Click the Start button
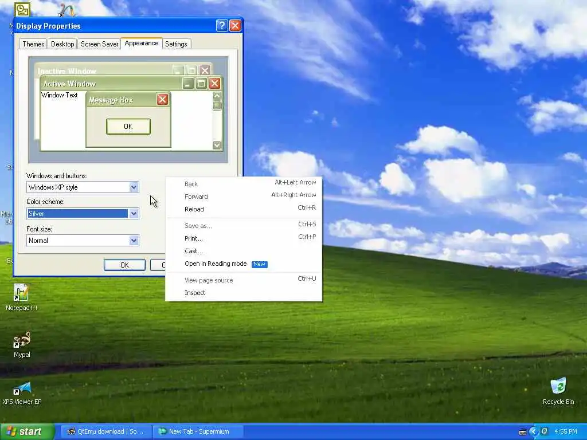587x440 pixels. 28,431
